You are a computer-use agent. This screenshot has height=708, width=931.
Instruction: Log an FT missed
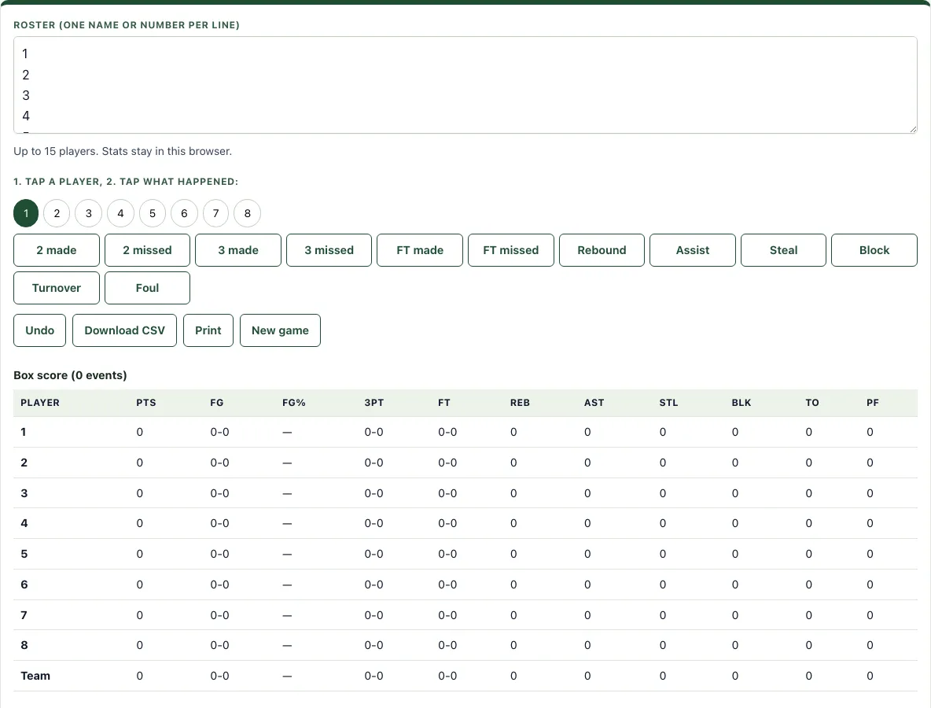pyautogui.click(x=510, y=250)
